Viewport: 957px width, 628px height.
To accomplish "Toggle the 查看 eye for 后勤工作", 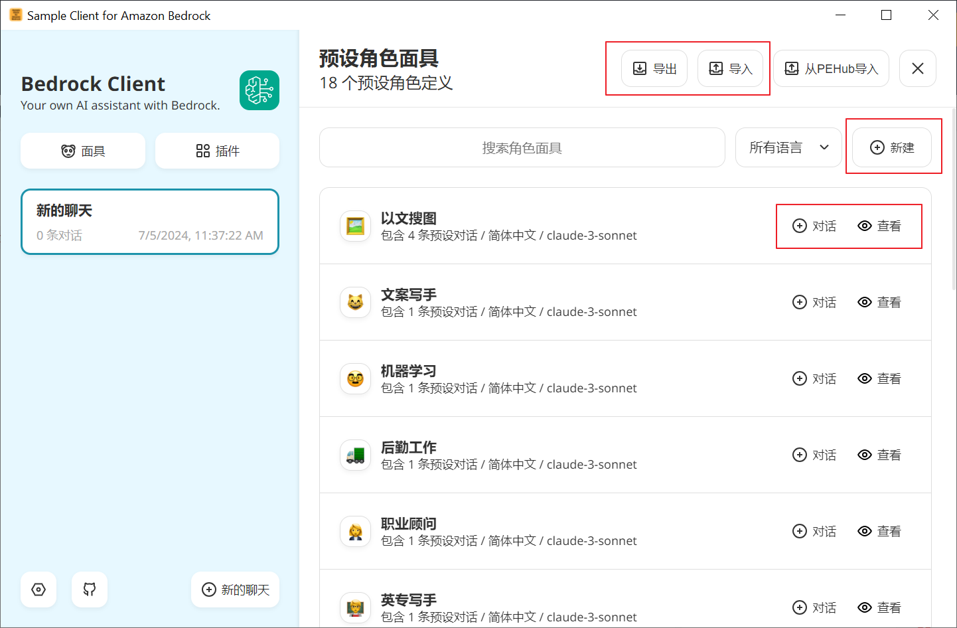I will pyautogui.click(x=865, y=455).
